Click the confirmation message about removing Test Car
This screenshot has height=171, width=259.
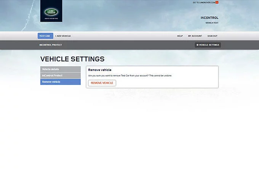coord(130,76)
